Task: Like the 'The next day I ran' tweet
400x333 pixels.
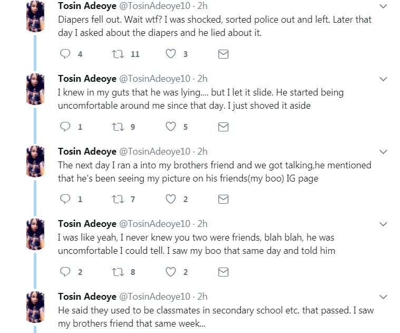Action: point(171,199)
